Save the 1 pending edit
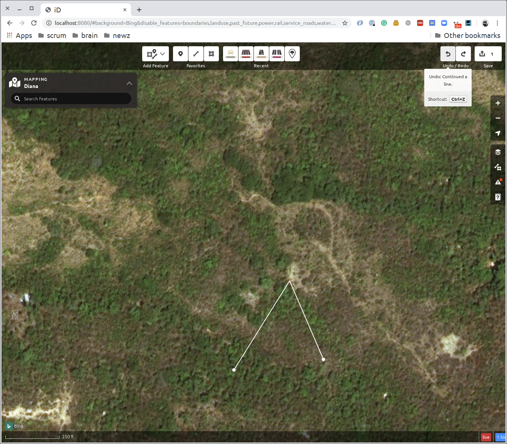Image resolution: width=507 pixels, height=444 pixels. point(488,54)
